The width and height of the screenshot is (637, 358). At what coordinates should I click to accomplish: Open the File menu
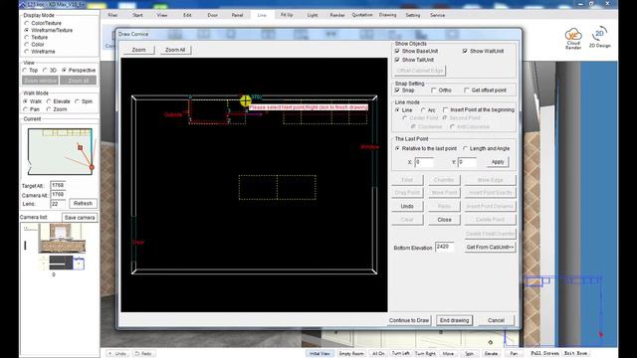(x=112, y=15)
